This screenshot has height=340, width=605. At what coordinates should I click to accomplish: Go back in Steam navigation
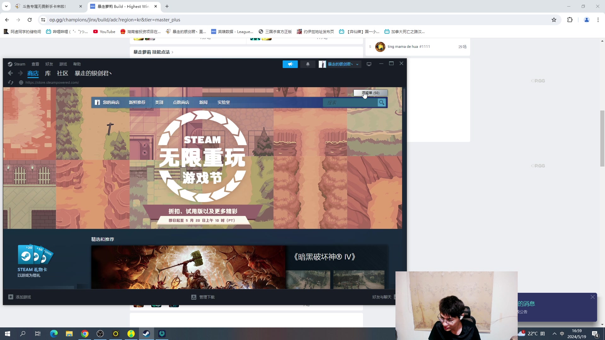tap(10, 73)
